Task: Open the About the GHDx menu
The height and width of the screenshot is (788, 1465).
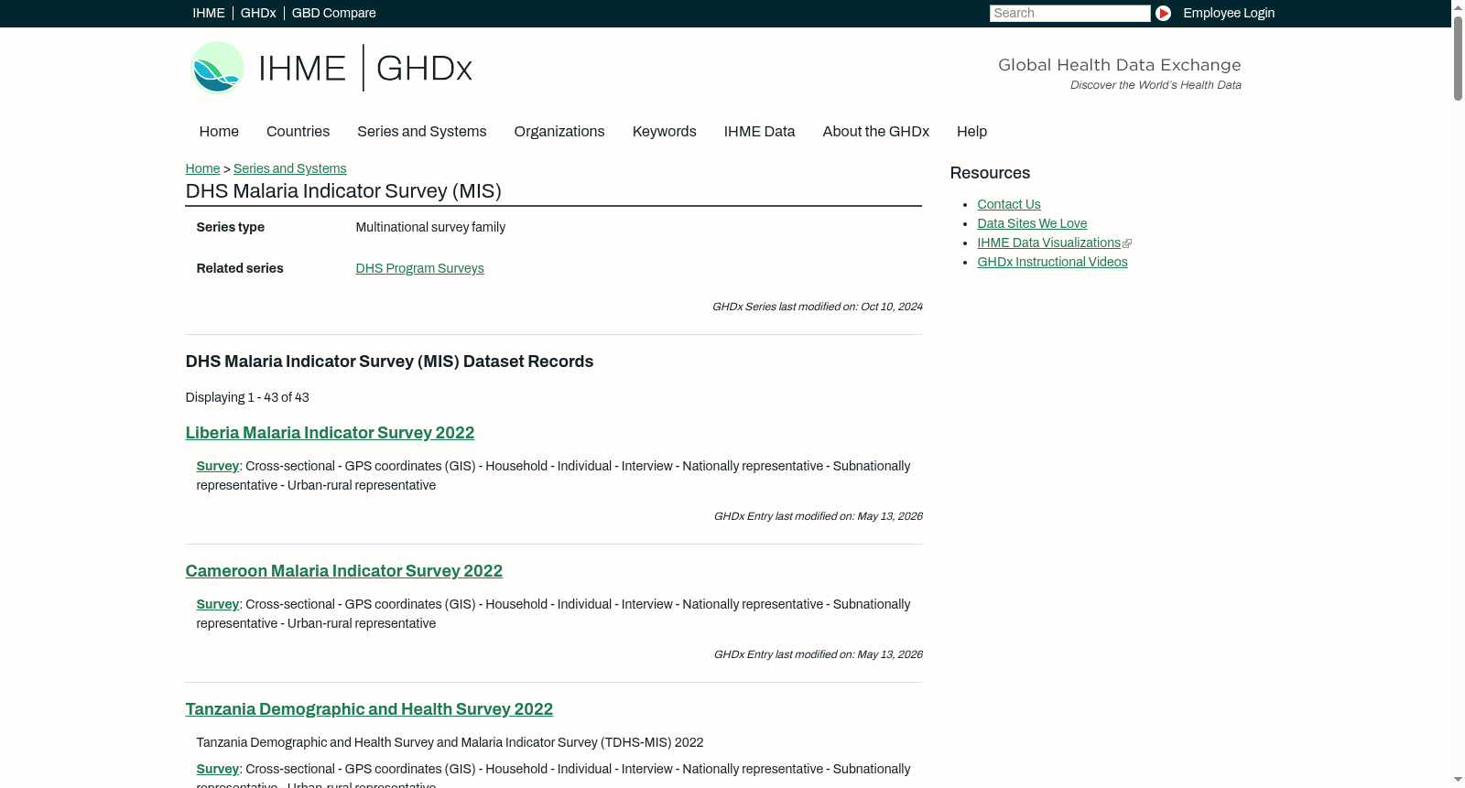Action: point(876,132)
